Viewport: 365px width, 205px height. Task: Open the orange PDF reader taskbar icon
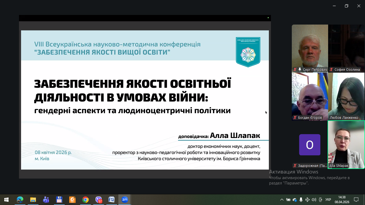(x=72, y=200)
